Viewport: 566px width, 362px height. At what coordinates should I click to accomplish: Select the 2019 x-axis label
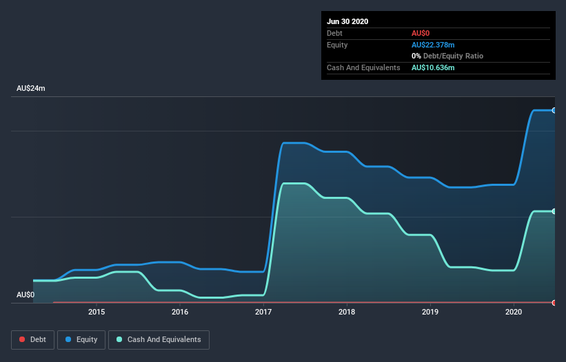point(430,312)
